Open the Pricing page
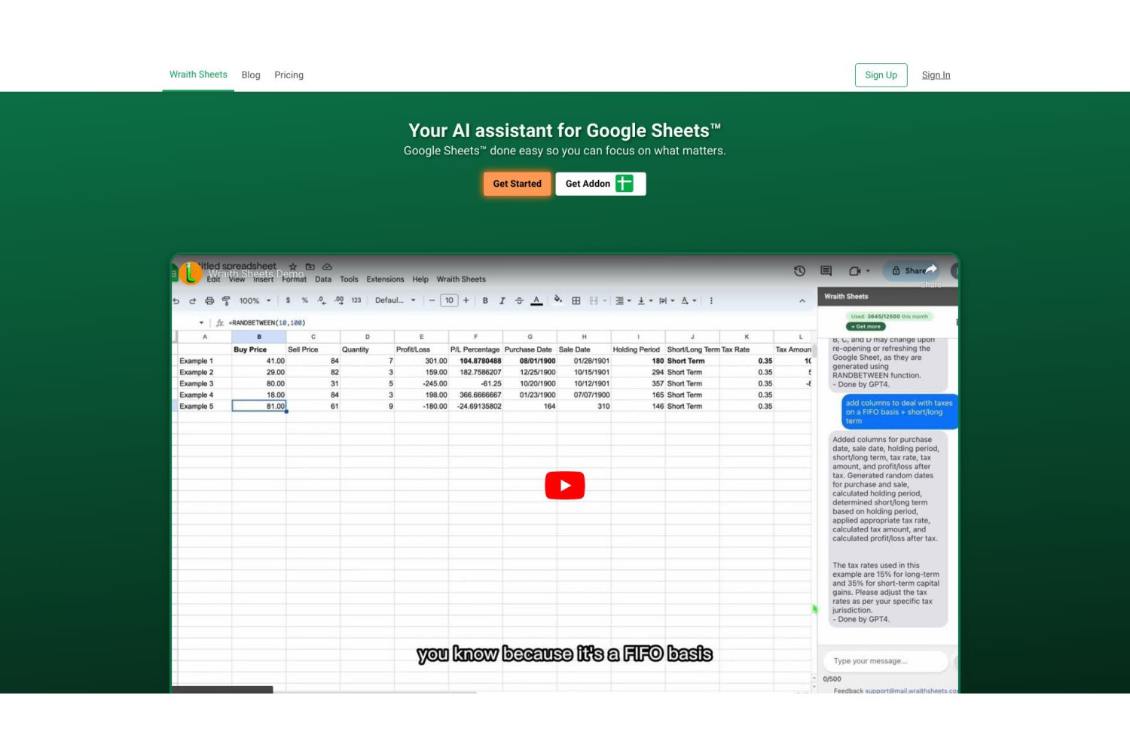 289,75
